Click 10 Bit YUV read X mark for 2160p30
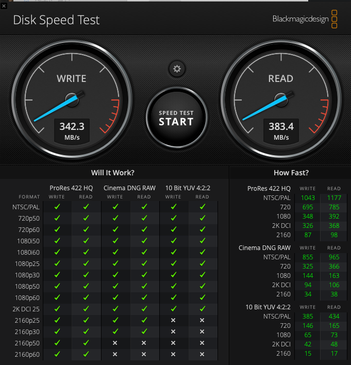Viewport: 351px width, 365px height. pyautogui.click(x=202, y=331)
